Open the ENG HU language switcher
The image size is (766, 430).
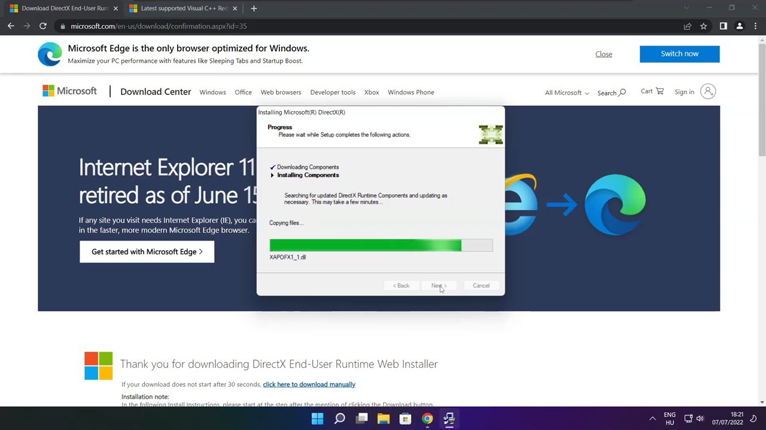click(x=670, y=419)
